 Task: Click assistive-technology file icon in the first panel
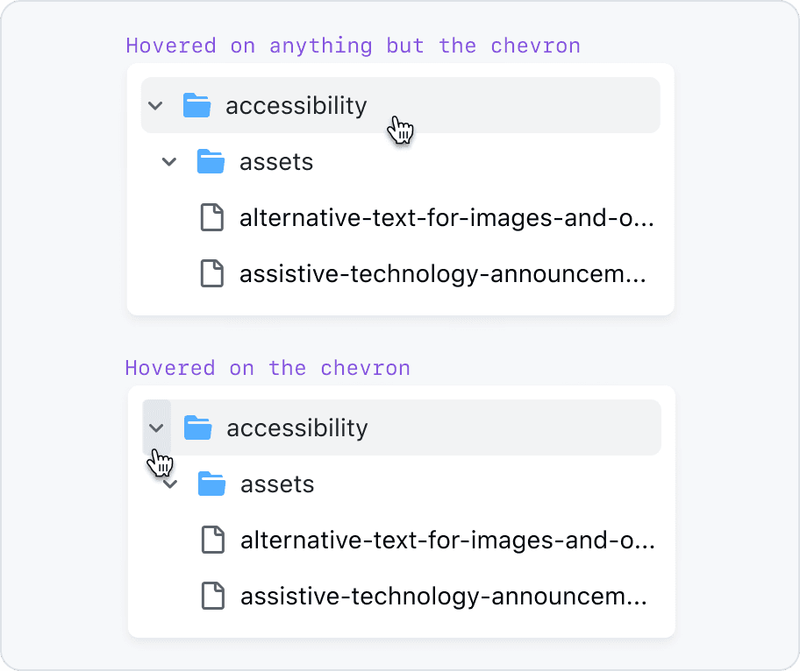(211, 274)
